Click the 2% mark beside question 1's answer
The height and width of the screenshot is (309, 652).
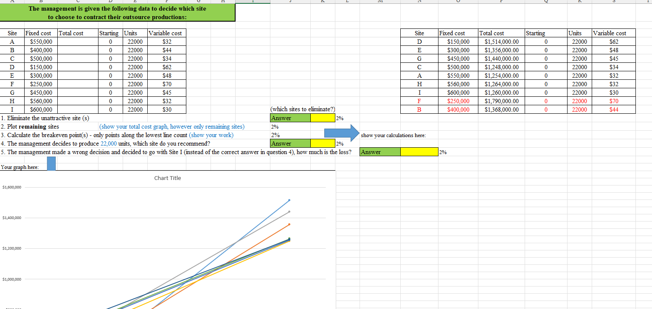[339, 118]
